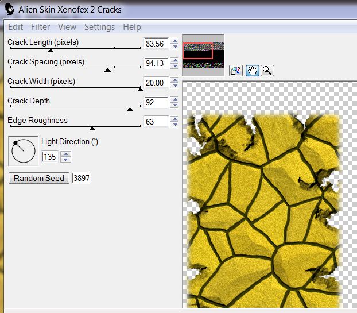
Task: Increase Crack Depth with up arrow
Action: (175, 100)
